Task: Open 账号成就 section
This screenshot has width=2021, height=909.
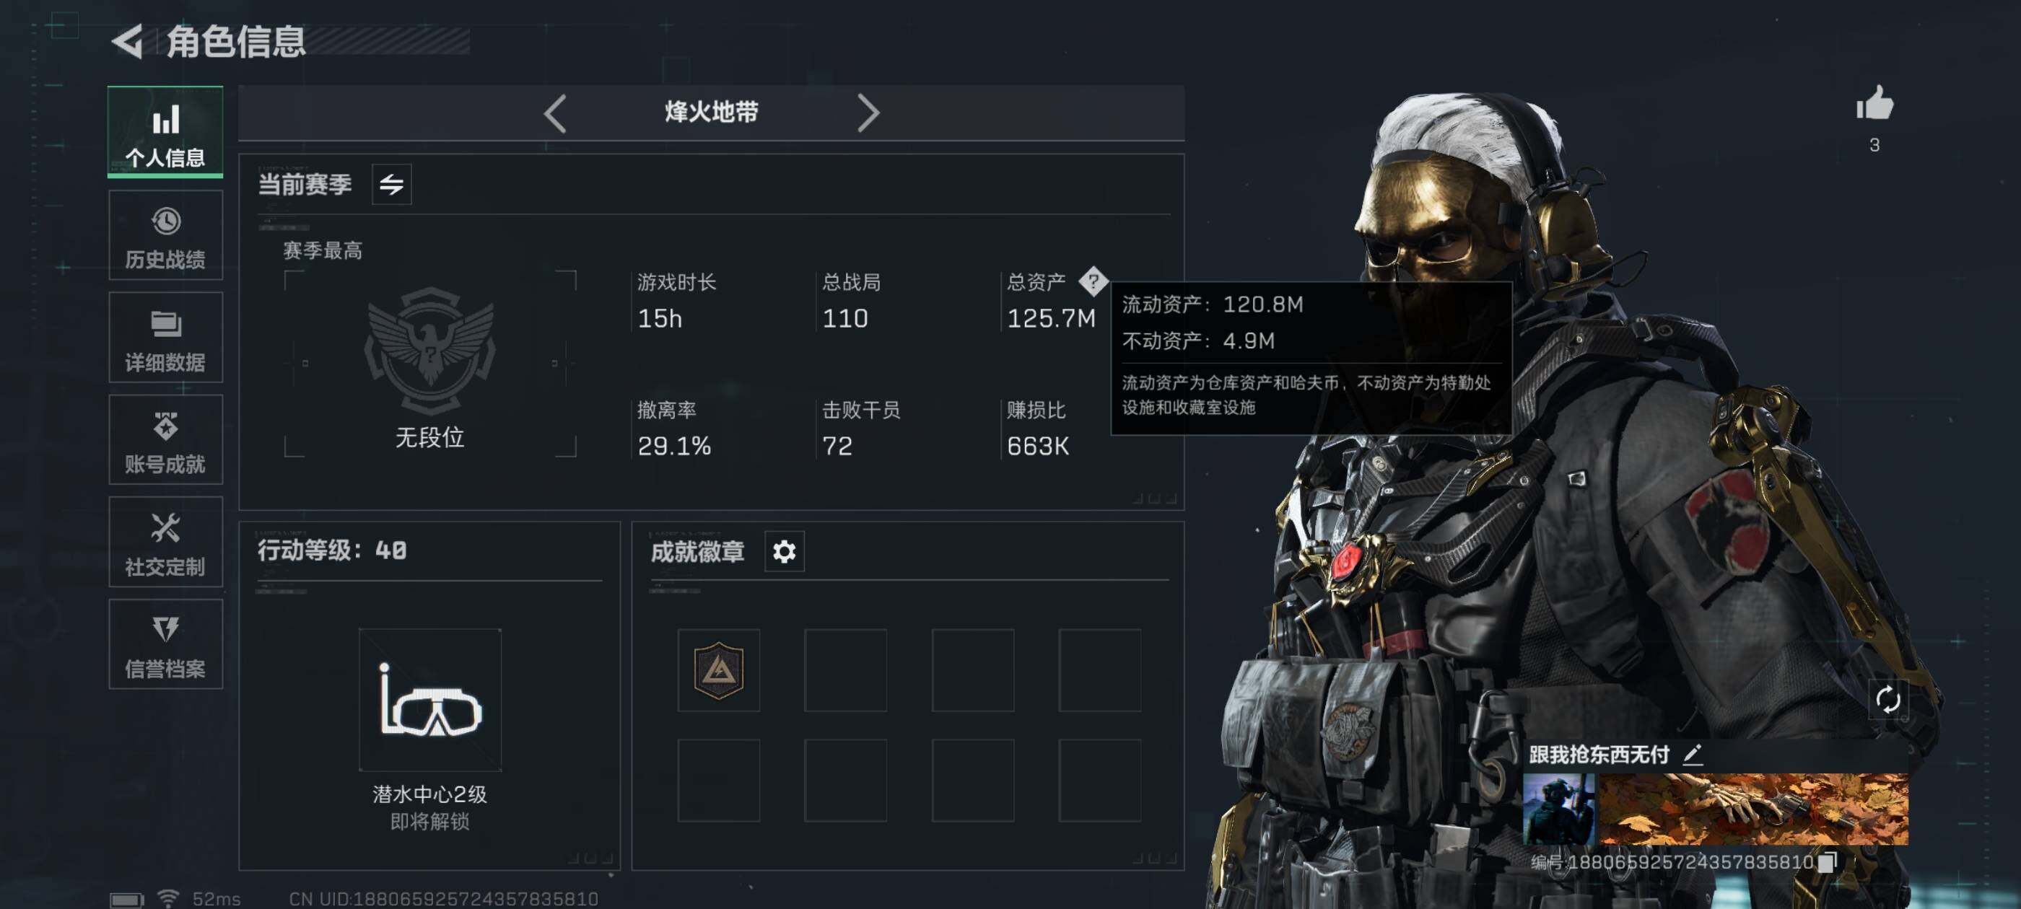Action: (x=165, y=439)
